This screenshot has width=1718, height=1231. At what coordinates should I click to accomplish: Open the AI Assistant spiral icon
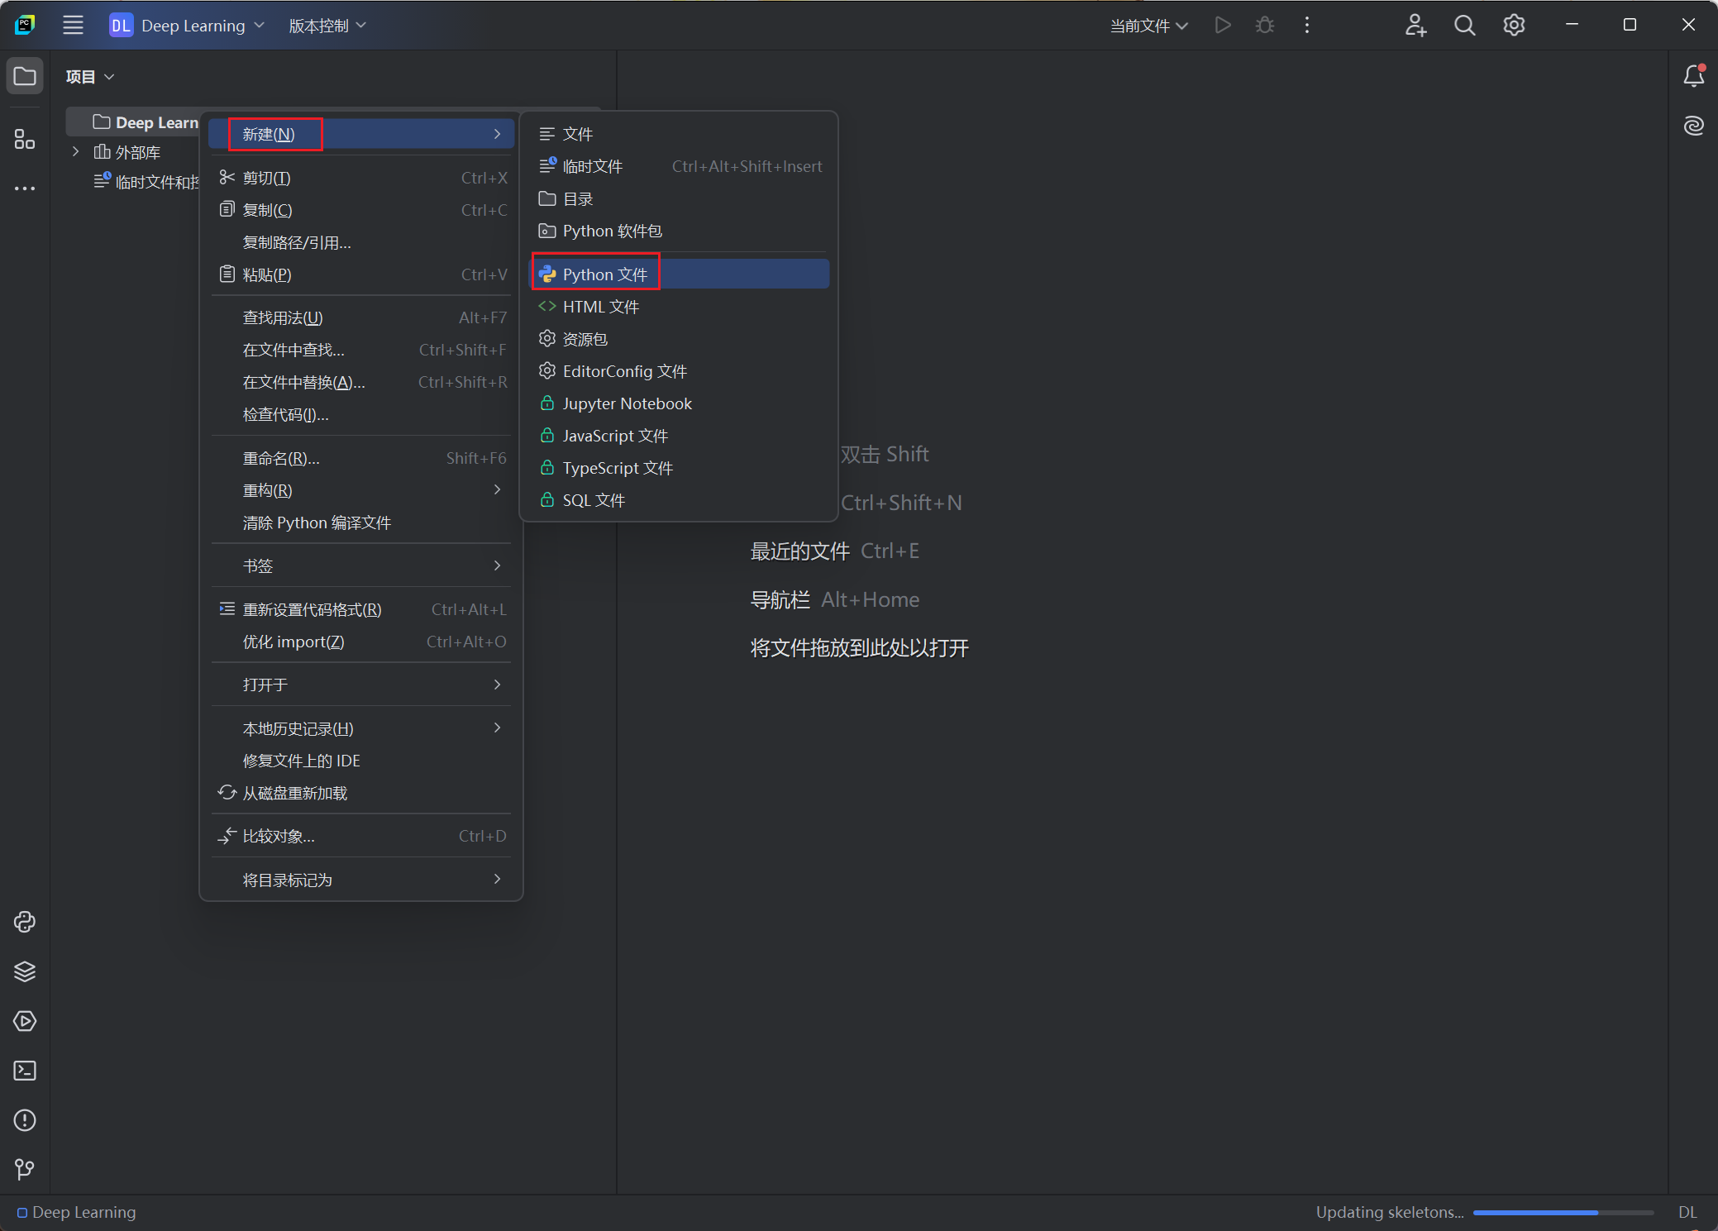point(1693,126)
